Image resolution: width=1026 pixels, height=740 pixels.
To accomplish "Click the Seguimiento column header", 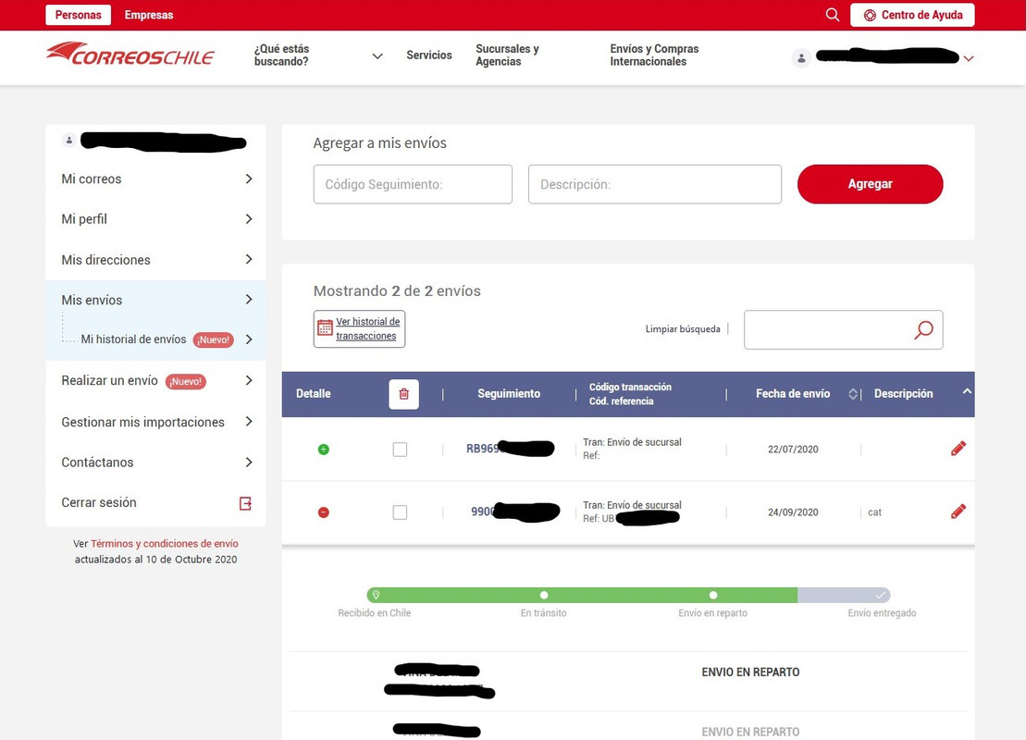I will click(509, 394).
